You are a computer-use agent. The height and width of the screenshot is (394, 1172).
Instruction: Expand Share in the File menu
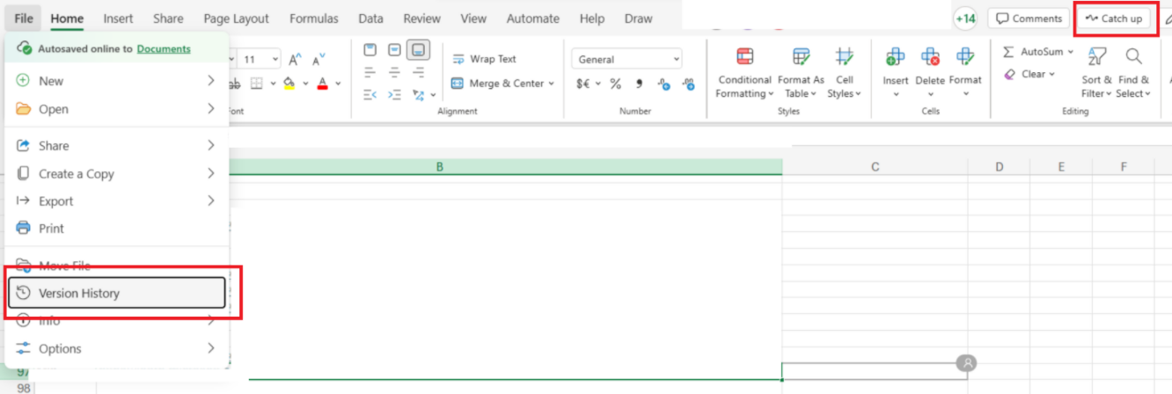coord(116,146)
